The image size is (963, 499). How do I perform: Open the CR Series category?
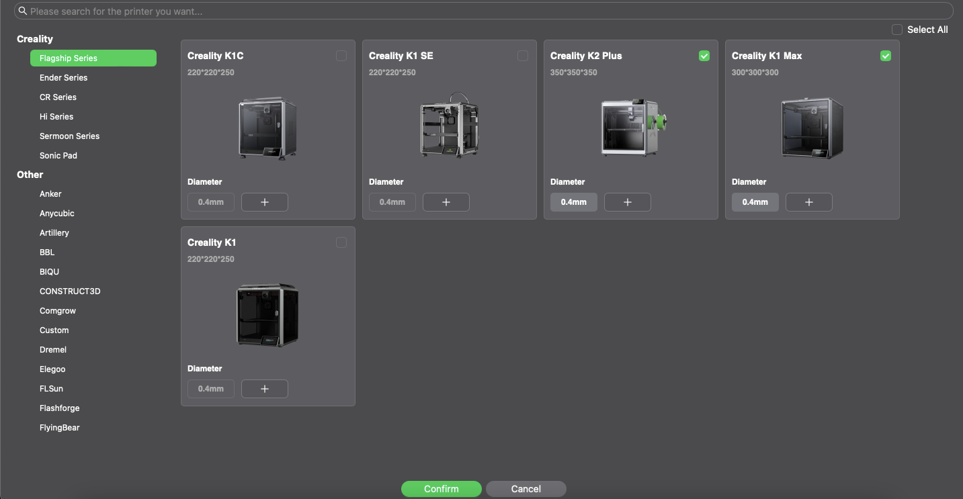point(58,97)
